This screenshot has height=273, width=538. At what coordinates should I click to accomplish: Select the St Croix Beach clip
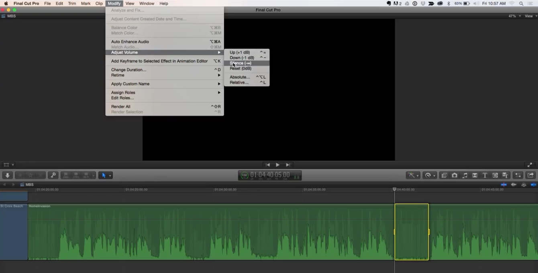(x=14, y=232)
